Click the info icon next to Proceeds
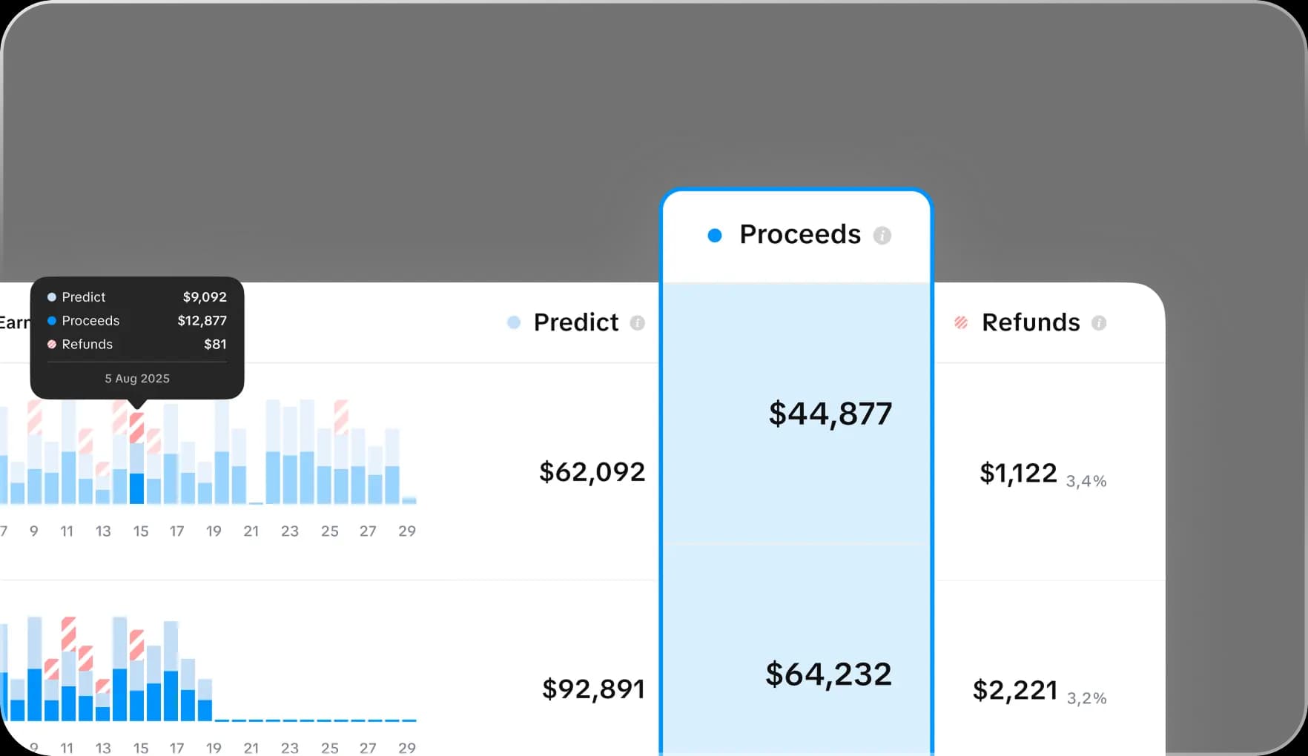 882,235
